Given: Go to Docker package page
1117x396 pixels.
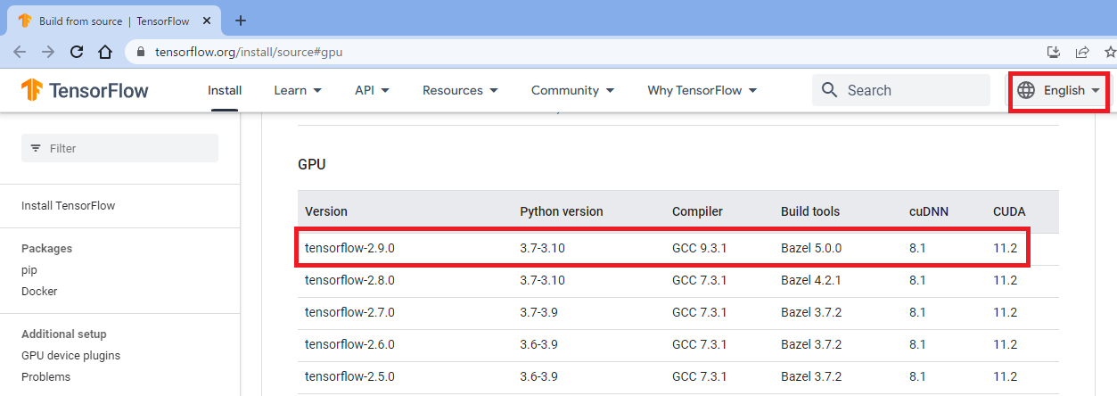Looking at the screenshot, I should (39, 291).
